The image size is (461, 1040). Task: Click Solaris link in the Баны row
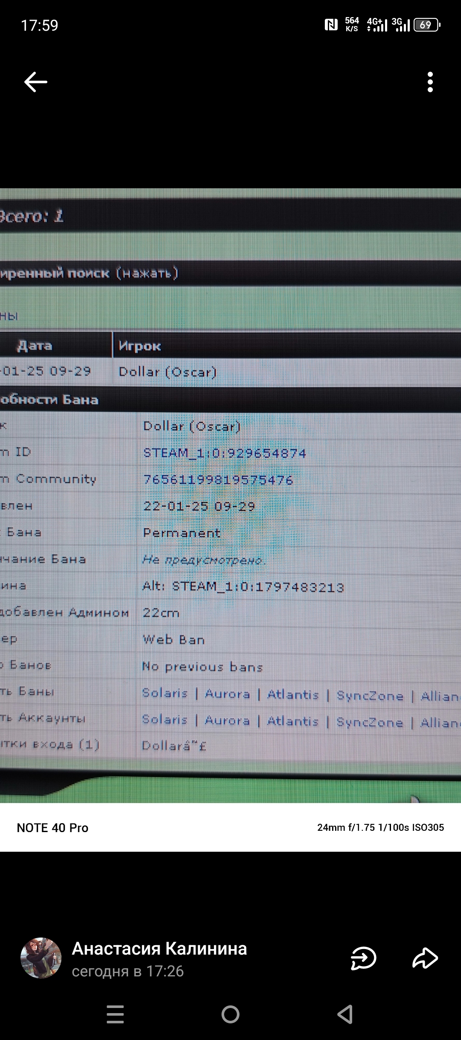pos(165,693)
